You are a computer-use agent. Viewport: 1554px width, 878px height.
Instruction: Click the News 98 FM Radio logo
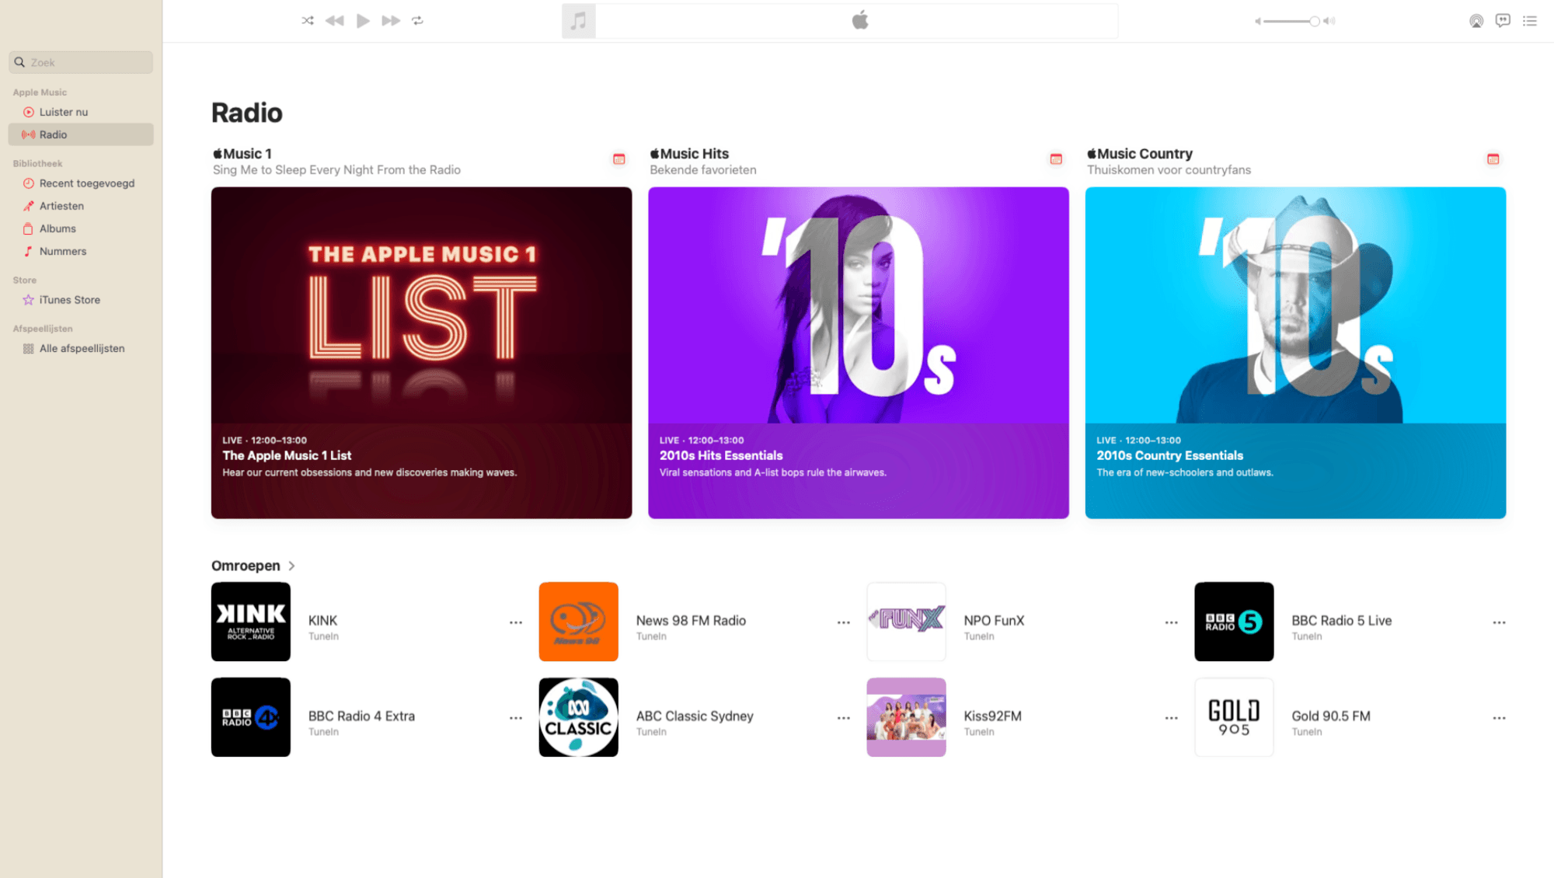(x=579, y=622)
